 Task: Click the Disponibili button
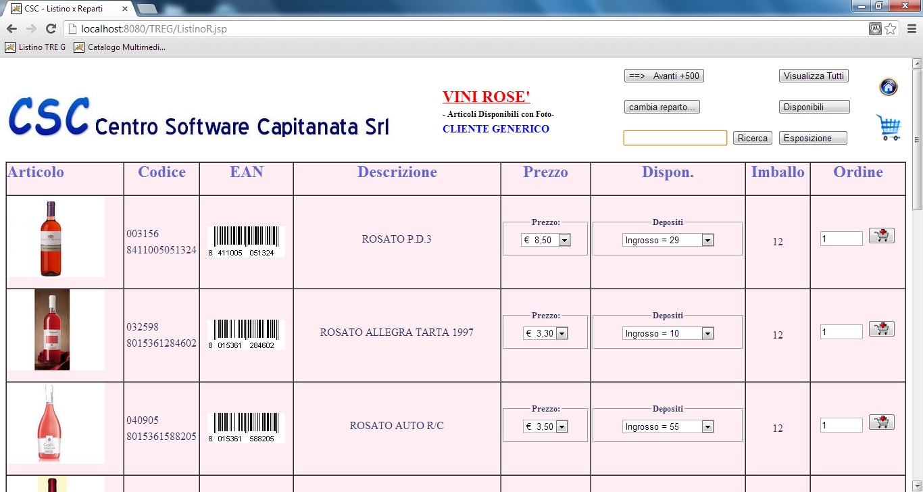pos(814,107)
